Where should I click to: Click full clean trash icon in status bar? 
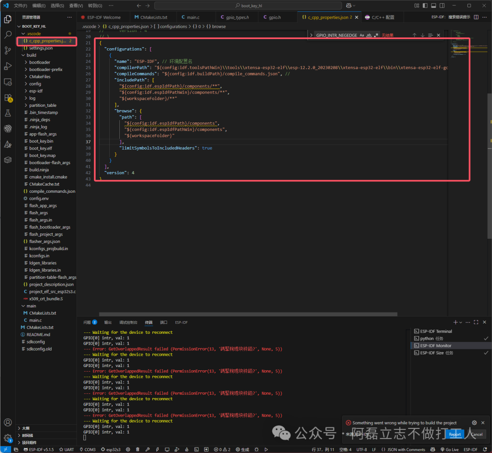point(138,449)
